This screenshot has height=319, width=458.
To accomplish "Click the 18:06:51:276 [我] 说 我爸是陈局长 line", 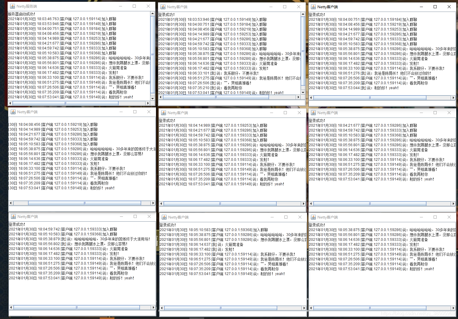I will pyautogui.click(x=370, y=73).
